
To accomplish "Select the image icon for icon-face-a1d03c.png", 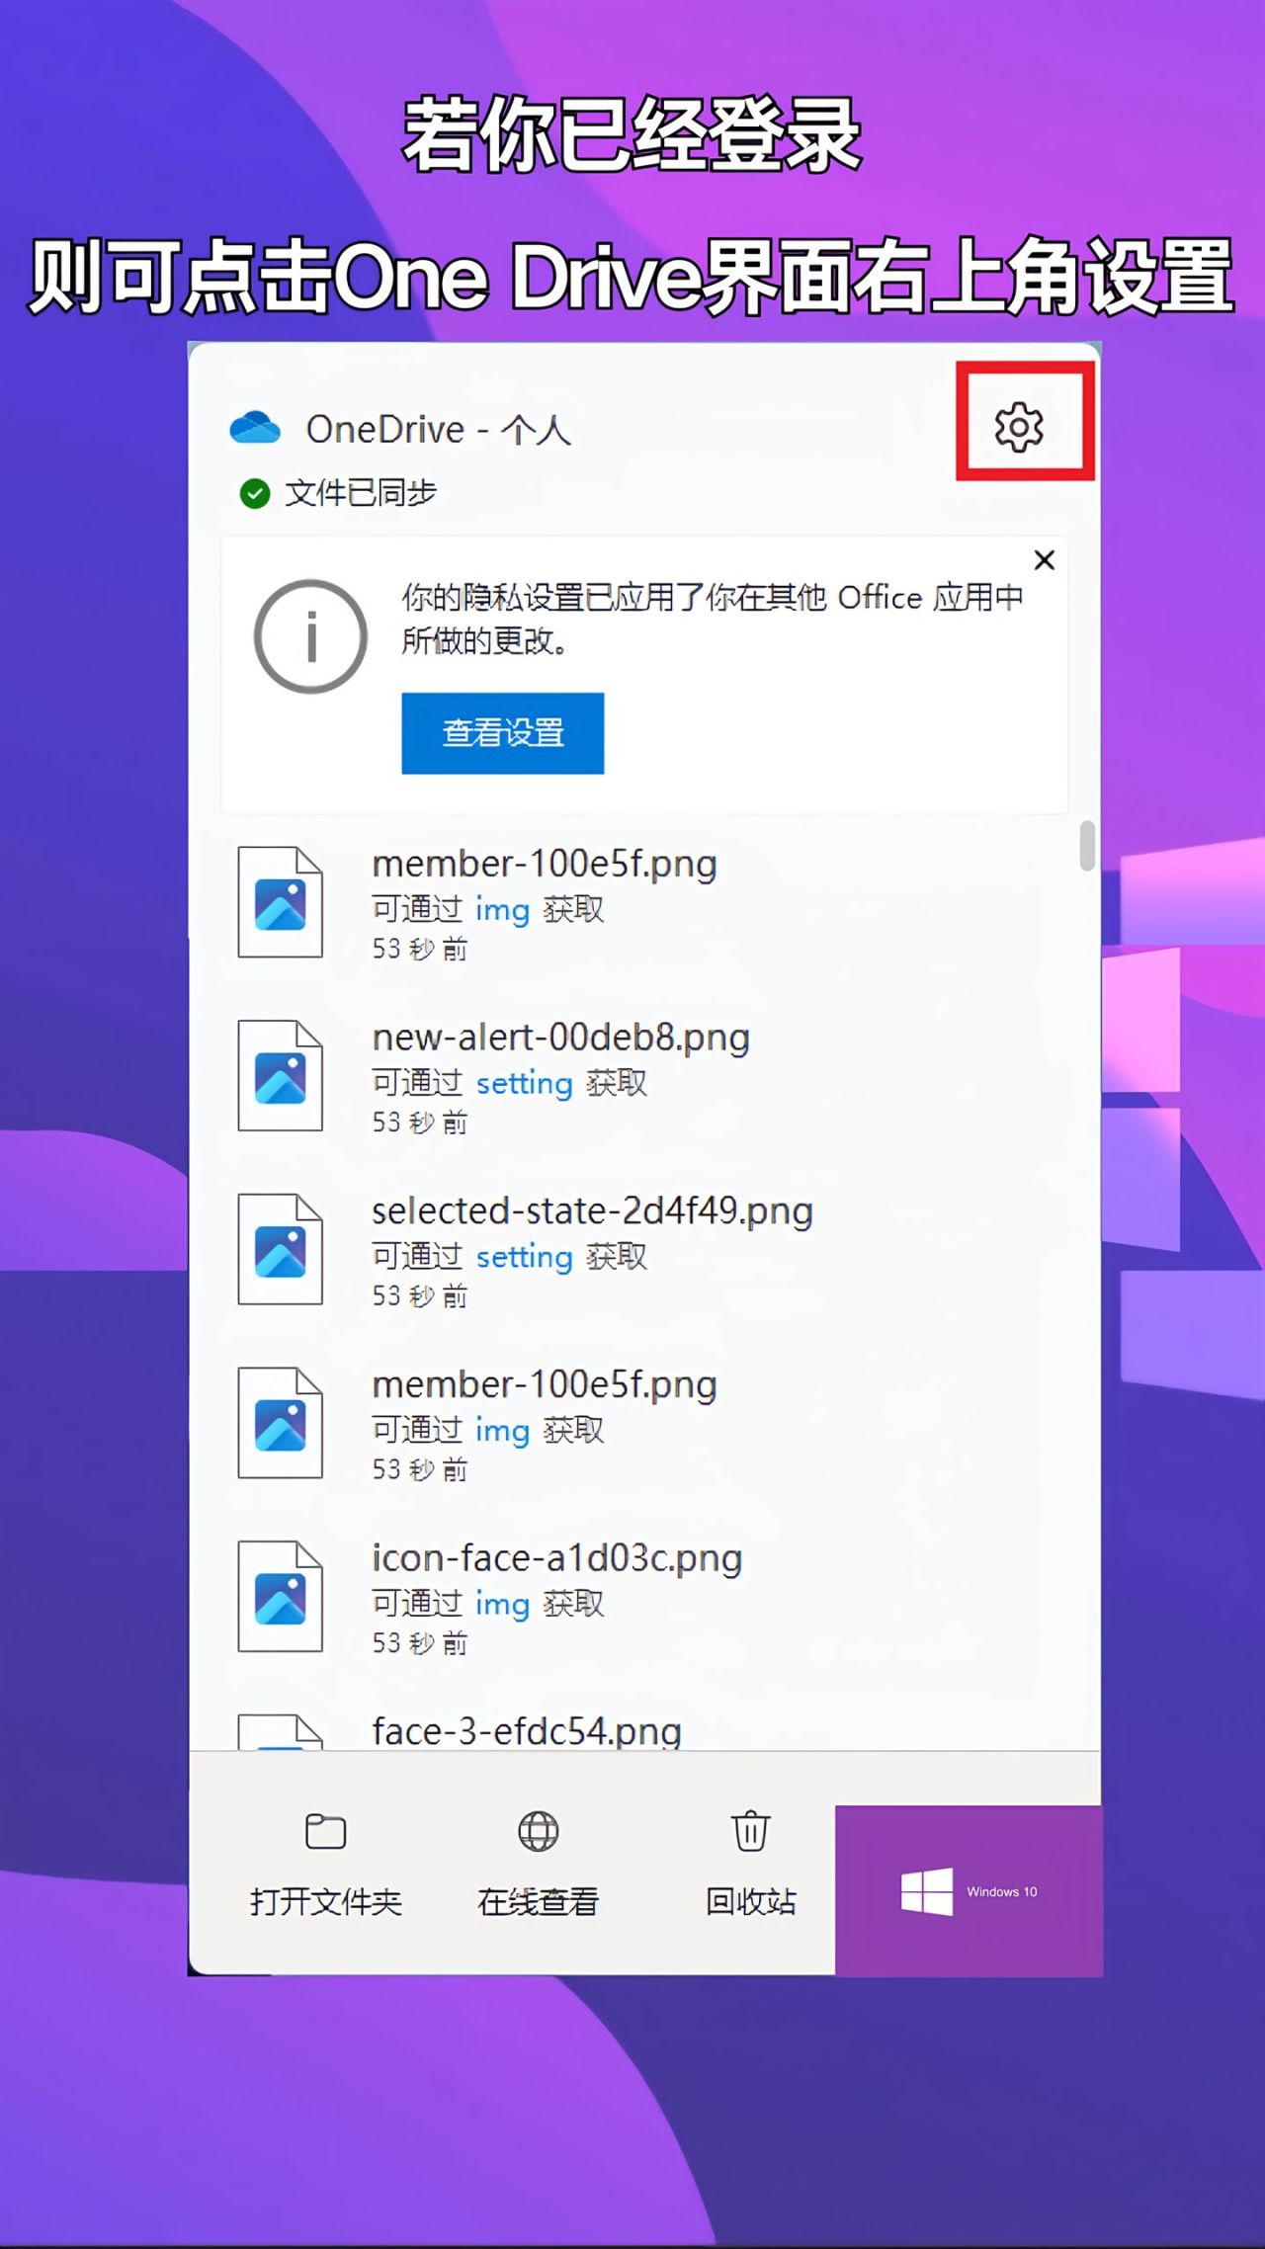I will (x=281, y=1597).
